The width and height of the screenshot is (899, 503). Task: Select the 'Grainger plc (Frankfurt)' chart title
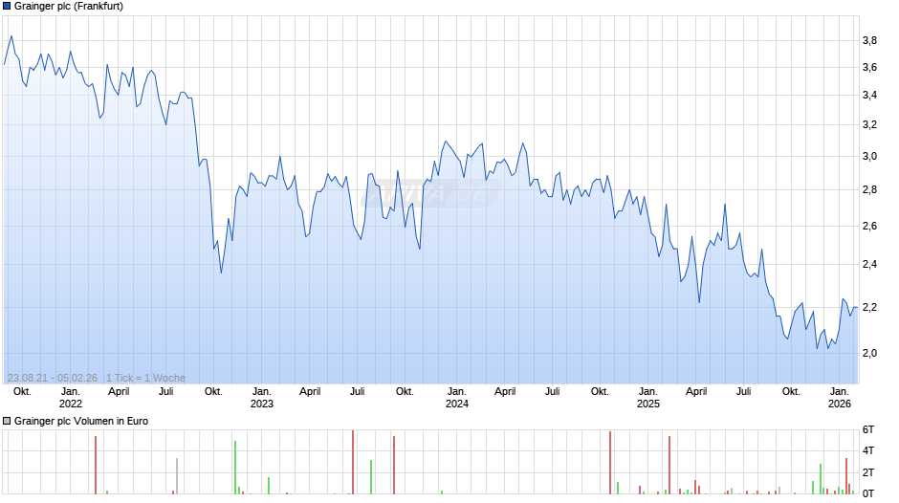point(69,7)
